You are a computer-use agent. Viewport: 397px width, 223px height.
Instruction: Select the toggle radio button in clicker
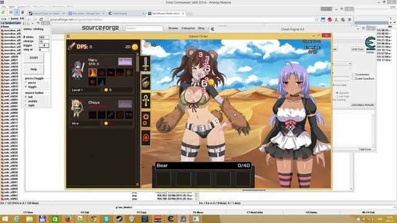coord(26,87)
